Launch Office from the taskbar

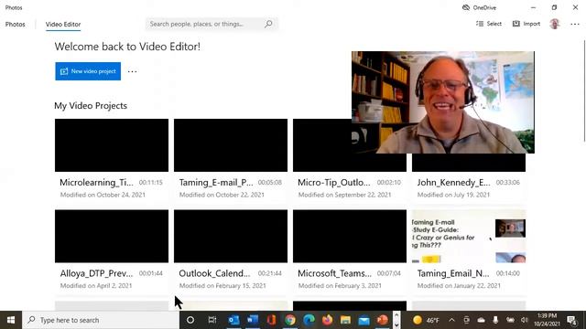(x=271, y=320)
